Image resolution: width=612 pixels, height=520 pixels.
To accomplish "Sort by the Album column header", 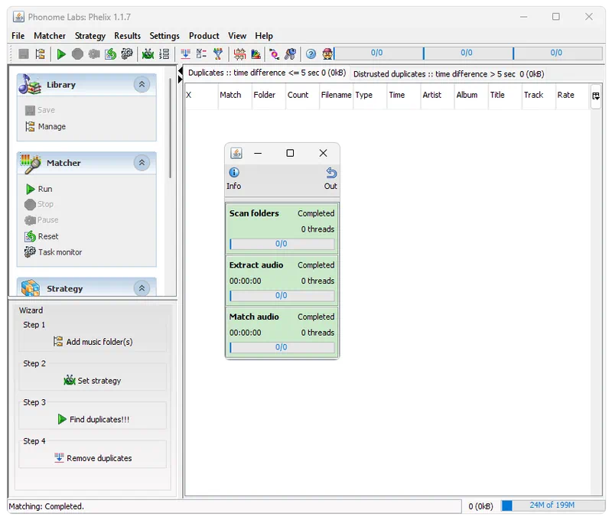I will pyautogui.click(x=471, y=95).
